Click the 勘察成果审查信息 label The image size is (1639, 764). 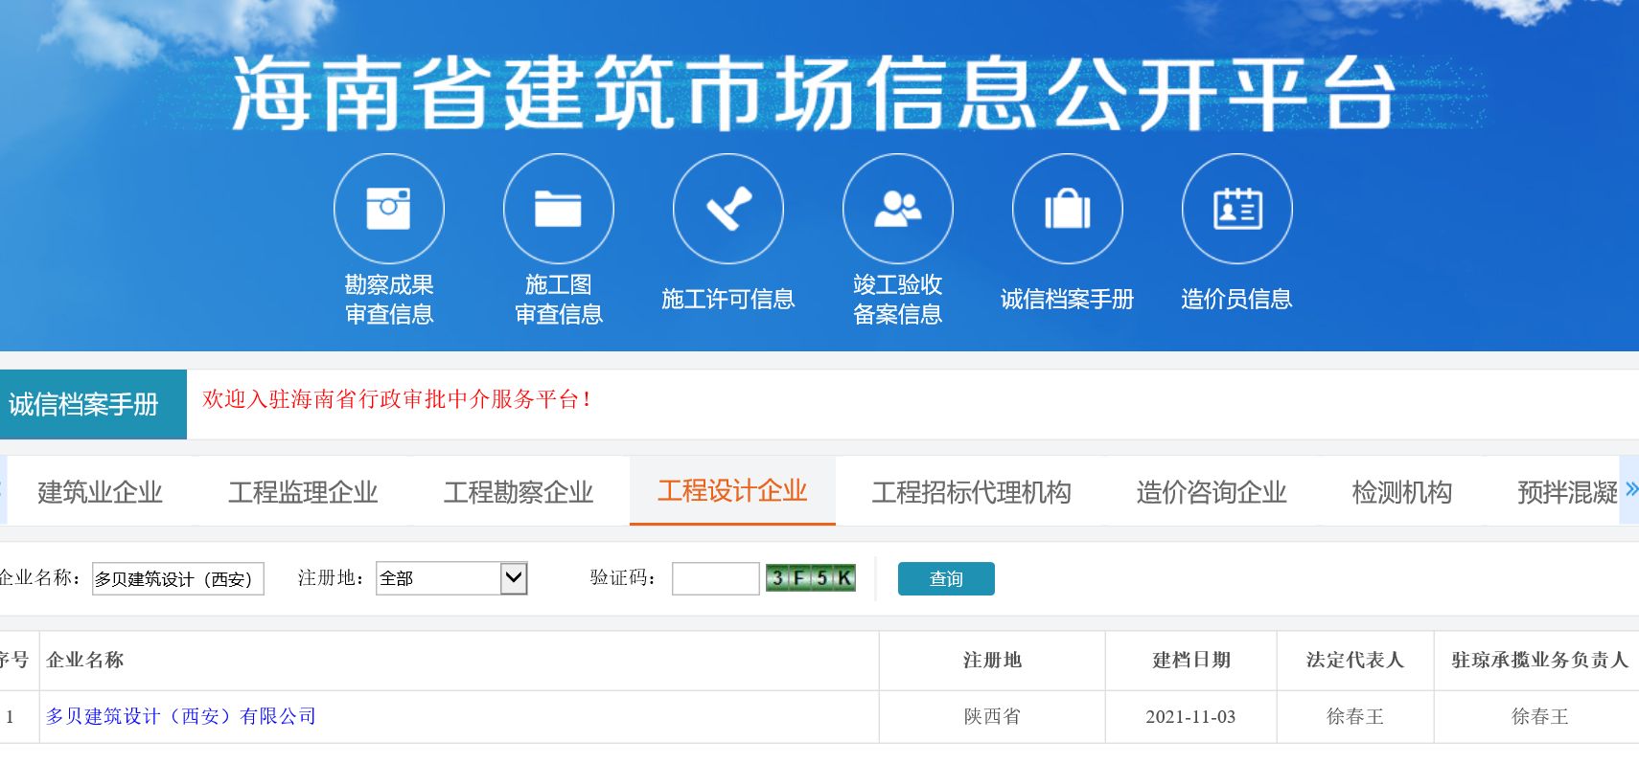(x=389, y=299)
